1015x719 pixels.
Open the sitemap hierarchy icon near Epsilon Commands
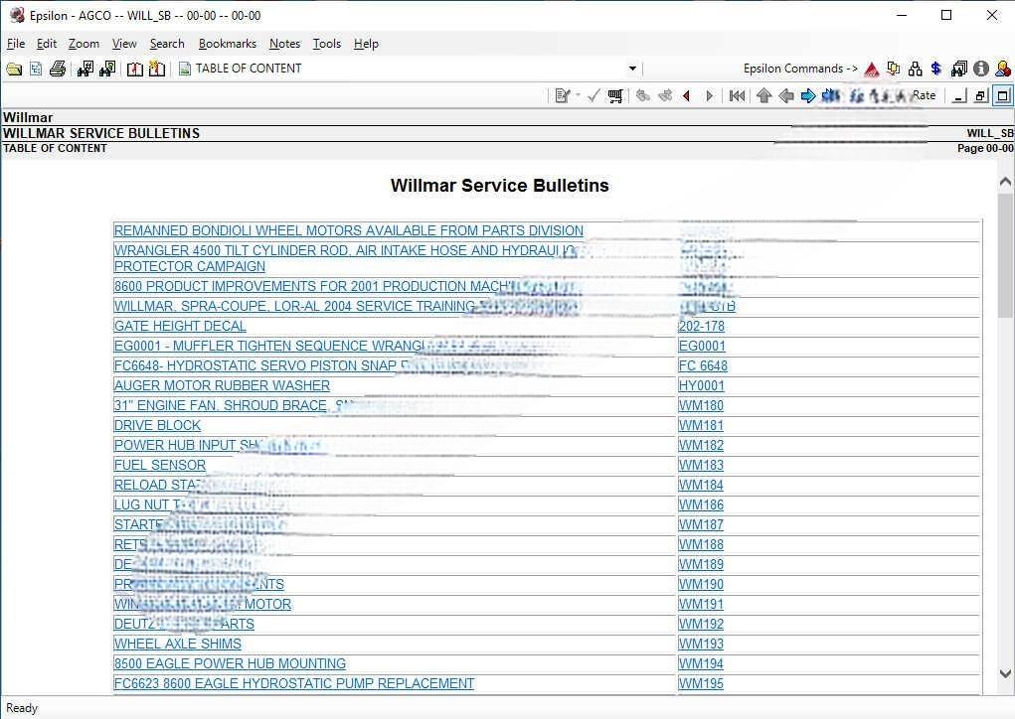(914, 68)
